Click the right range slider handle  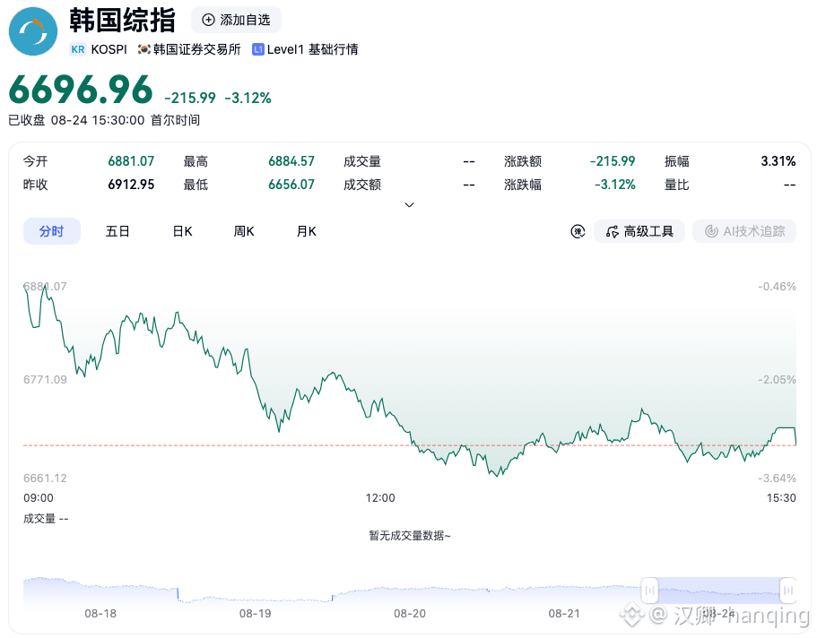(787, 591)
